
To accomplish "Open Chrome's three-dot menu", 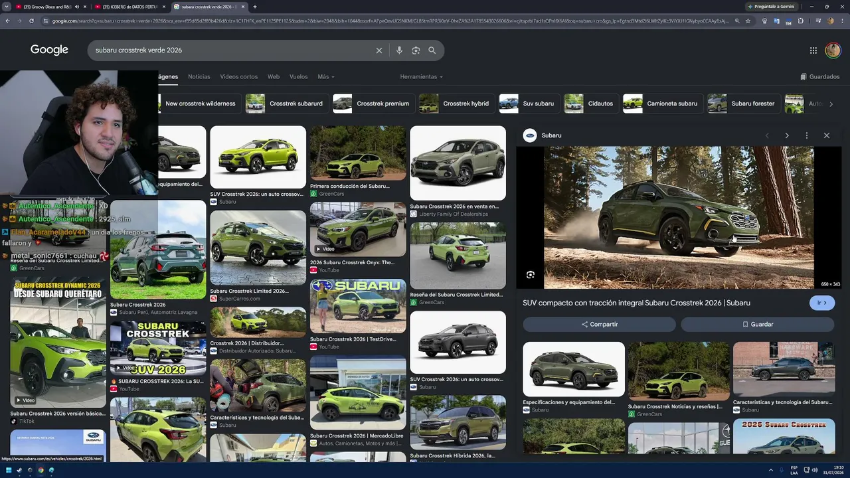I will (843, 21).
